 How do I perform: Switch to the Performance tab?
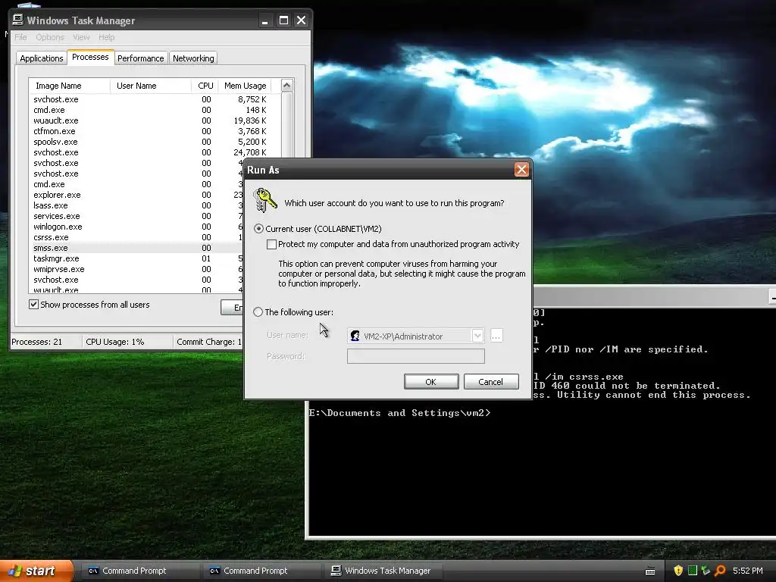140,58
